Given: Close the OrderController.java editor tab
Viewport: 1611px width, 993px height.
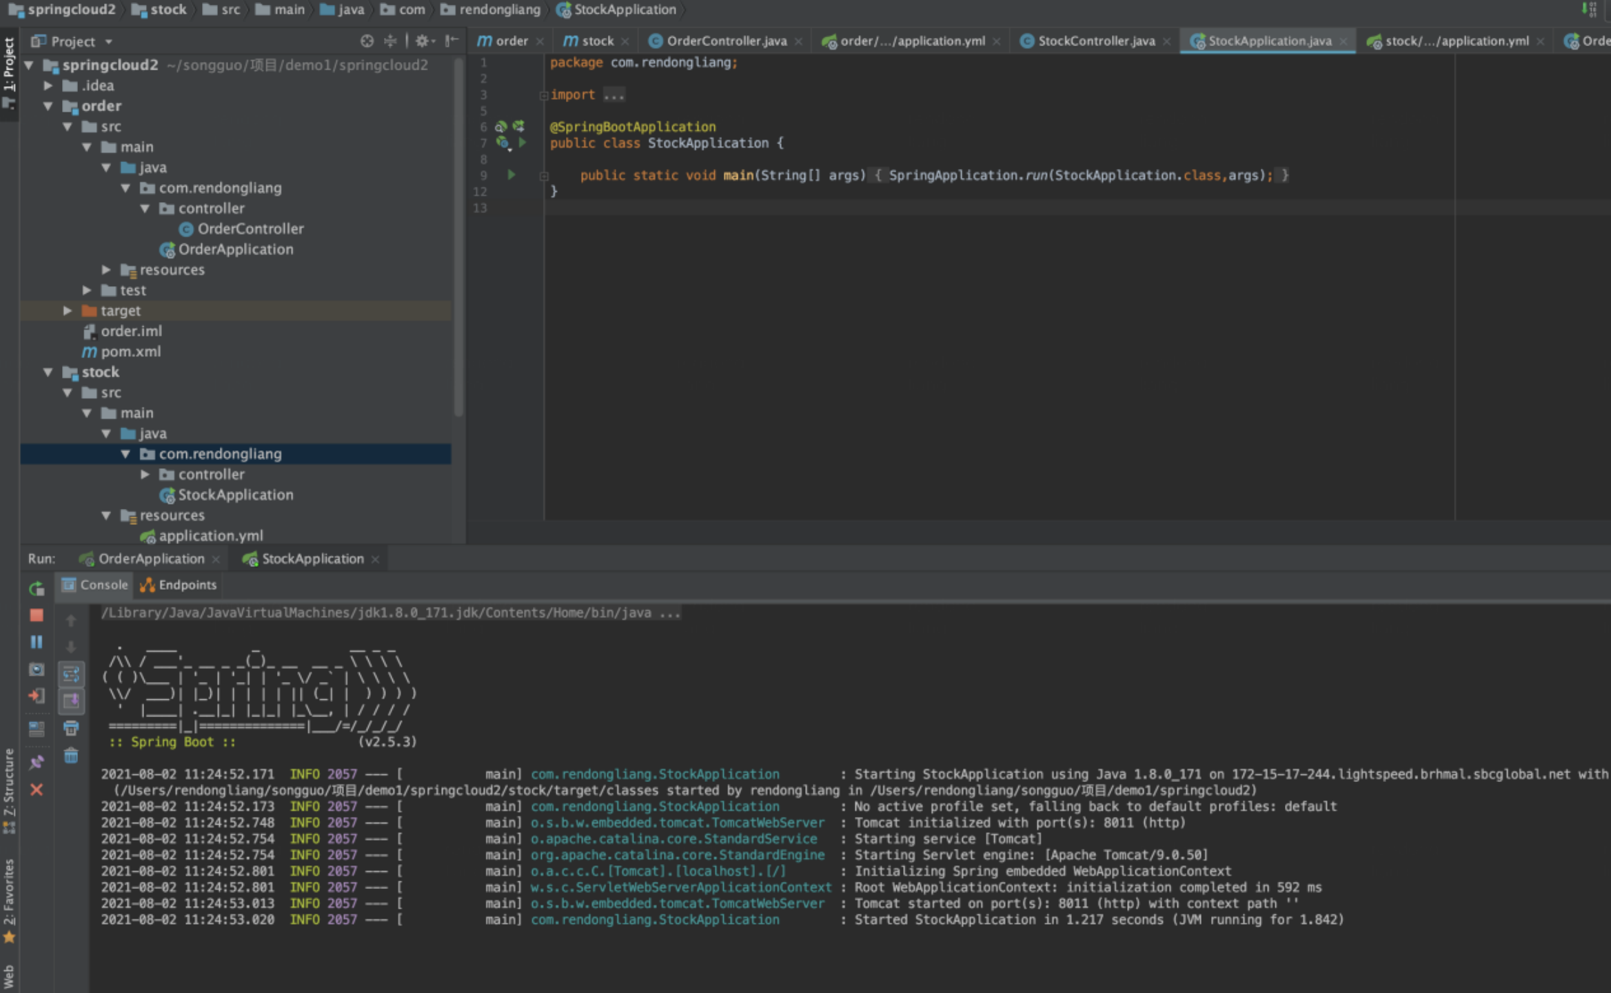Looking at the screenshot, I should click(798, 42).
